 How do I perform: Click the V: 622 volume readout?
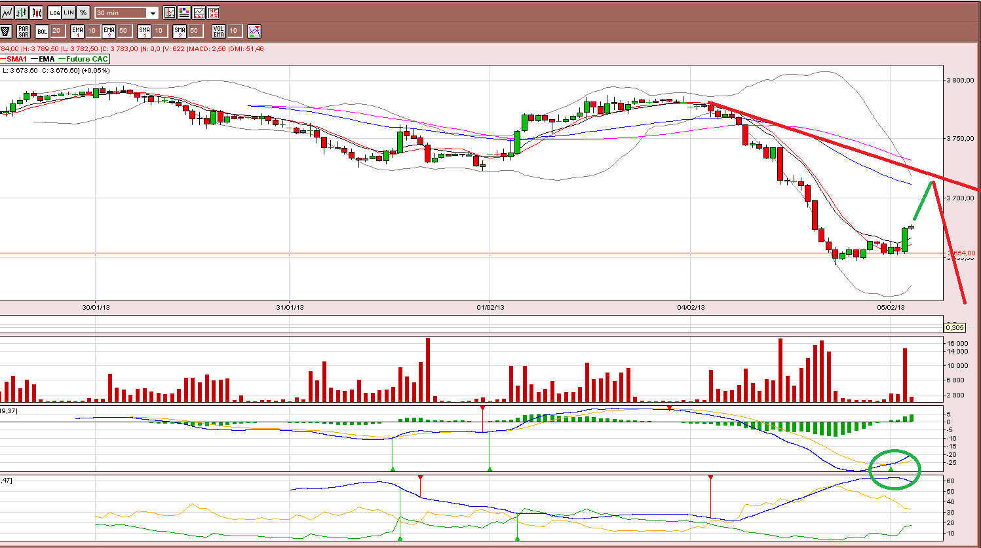[x=174, y=49]
